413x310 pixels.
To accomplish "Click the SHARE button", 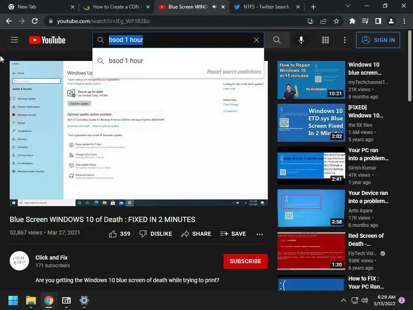I will (x=196, y=234).
